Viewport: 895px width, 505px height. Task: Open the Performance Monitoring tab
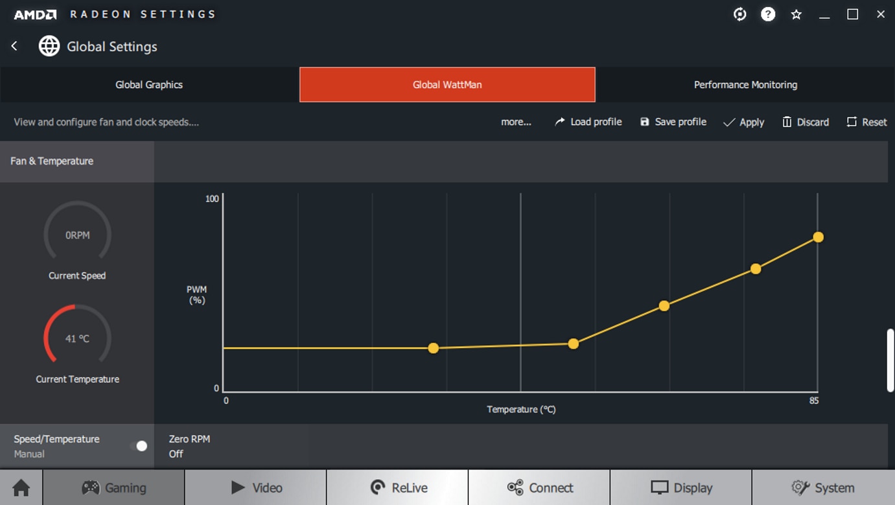pyautogui.click(x=745, y=84)
